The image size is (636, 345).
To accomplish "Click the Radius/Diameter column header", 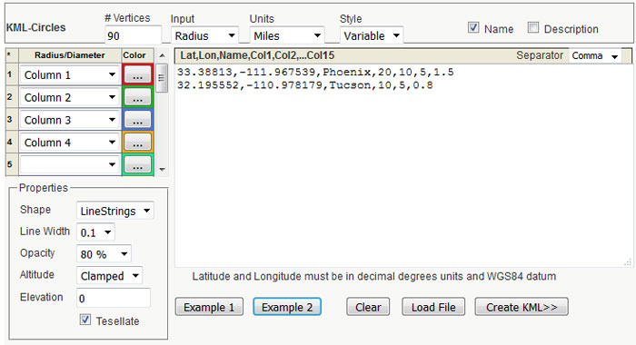I will [x=70, y=55].
